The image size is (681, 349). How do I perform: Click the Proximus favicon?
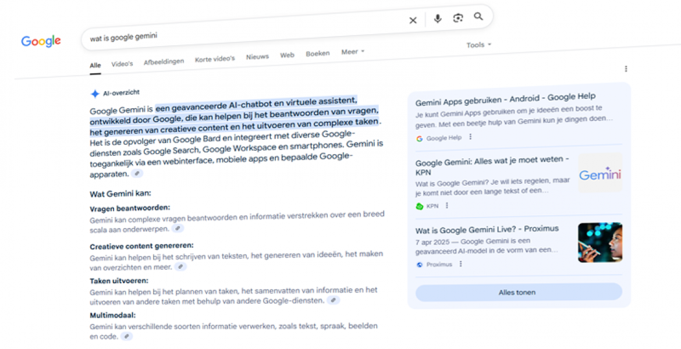click(x=420, y=265)
